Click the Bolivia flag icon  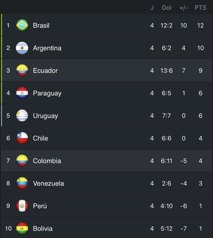click(22, 228)
